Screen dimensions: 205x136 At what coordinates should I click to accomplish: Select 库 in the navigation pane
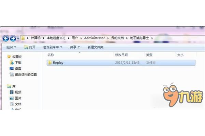[x=14, y=86]
